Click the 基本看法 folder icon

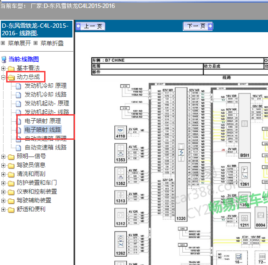[x=11, y=69]
